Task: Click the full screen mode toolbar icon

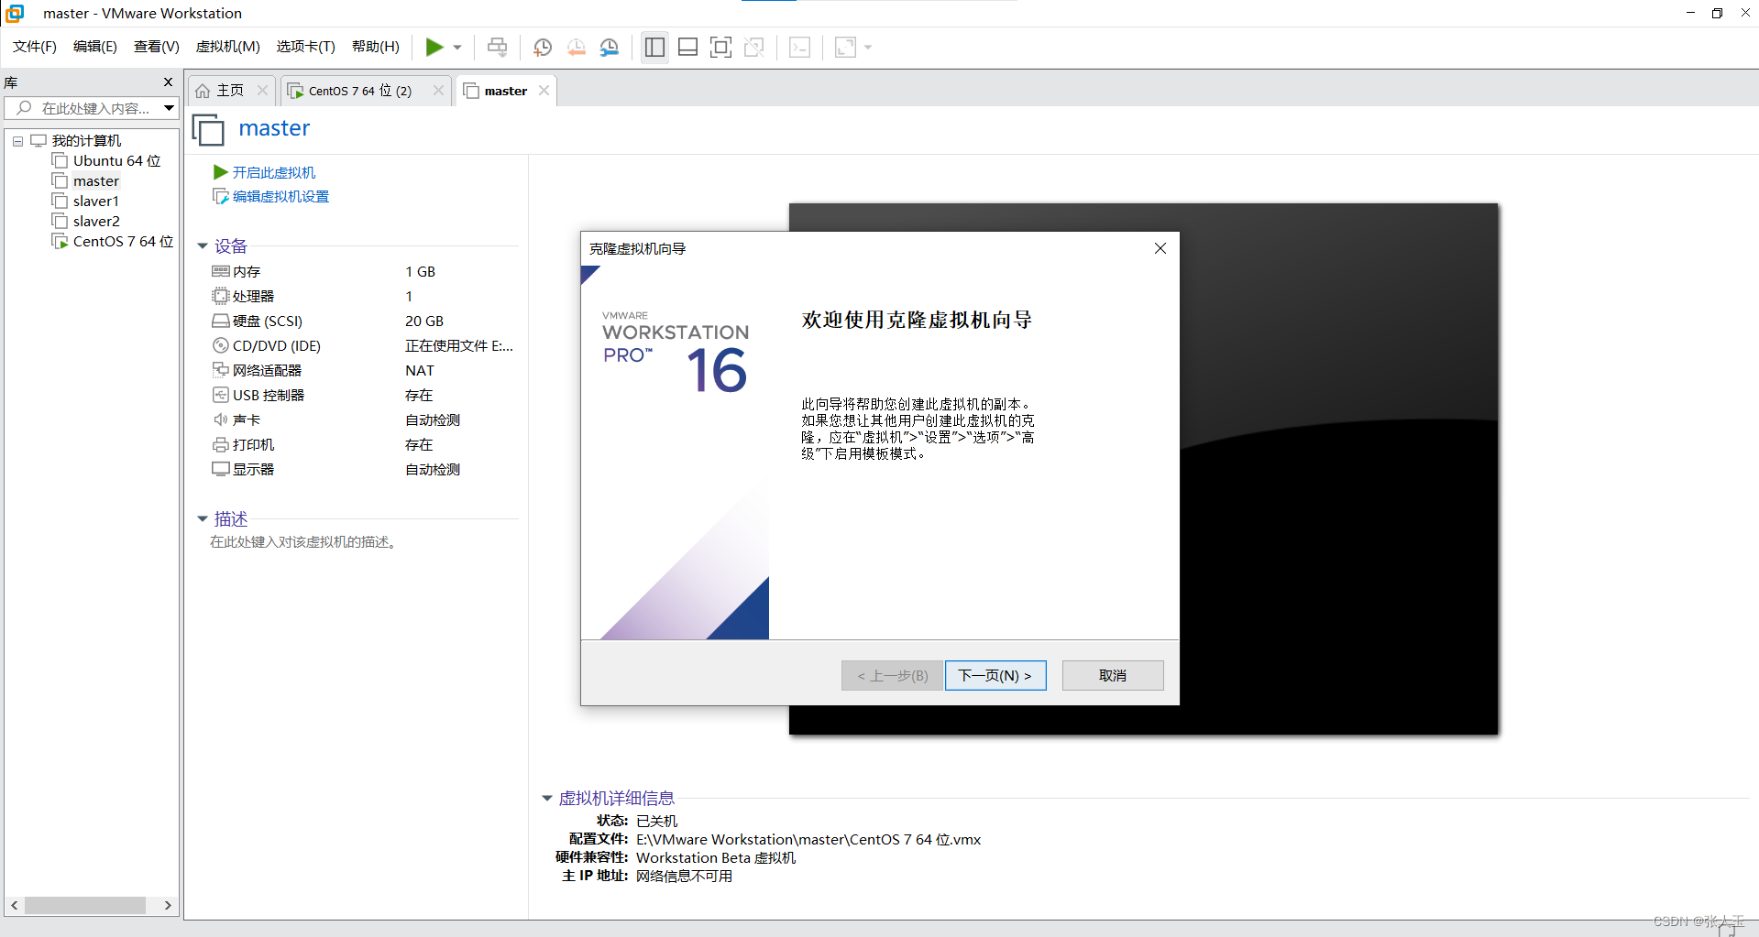Action: pyautogui.click(x=720, y=47)
